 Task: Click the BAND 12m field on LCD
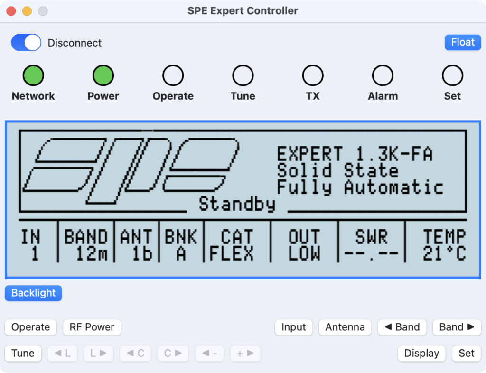[86, 245]
